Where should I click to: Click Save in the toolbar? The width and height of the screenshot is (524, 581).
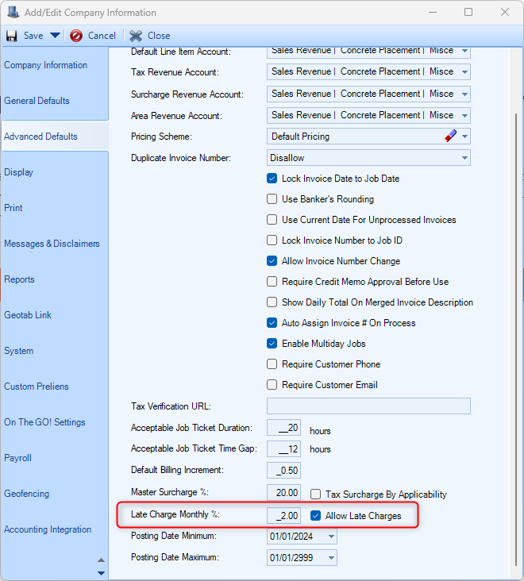(33, 36)
